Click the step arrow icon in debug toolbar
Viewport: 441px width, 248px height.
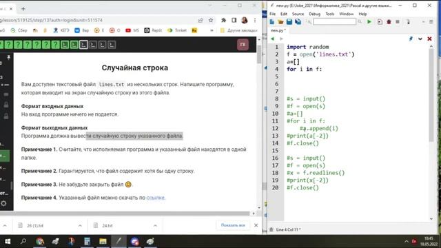408,21
